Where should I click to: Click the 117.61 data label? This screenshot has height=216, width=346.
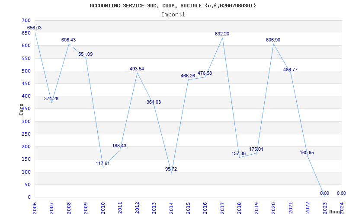pos(103,164)
